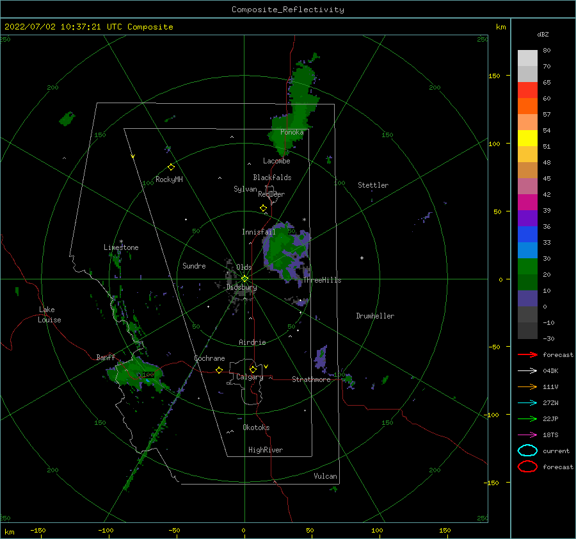Click the Limestone label

pos(121,247)
